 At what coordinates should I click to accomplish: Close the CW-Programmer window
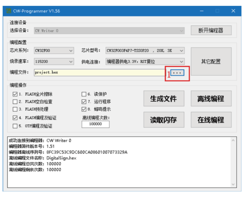[x=233, y=11]
